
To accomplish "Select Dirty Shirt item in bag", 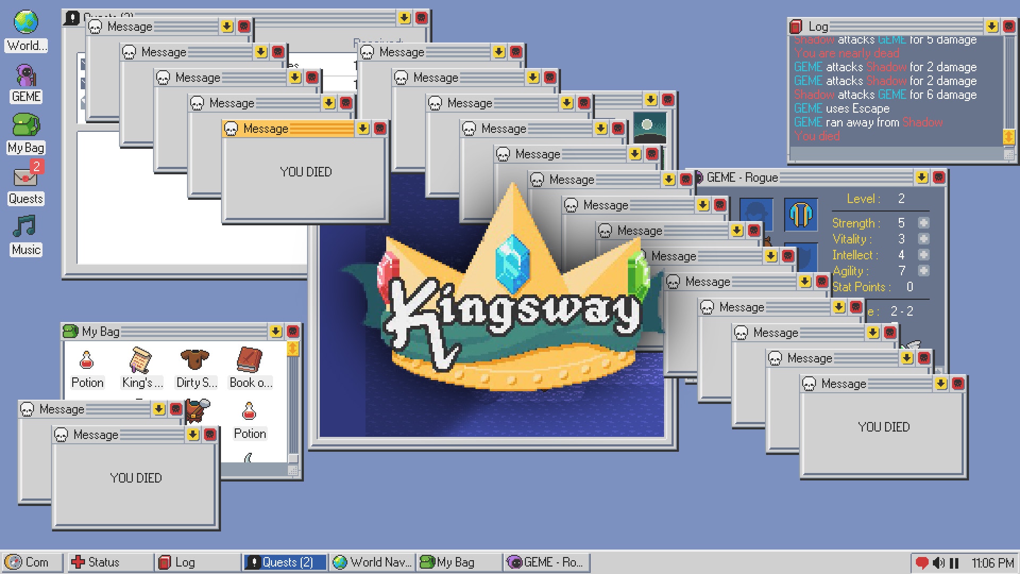I will tap(195, 361).
